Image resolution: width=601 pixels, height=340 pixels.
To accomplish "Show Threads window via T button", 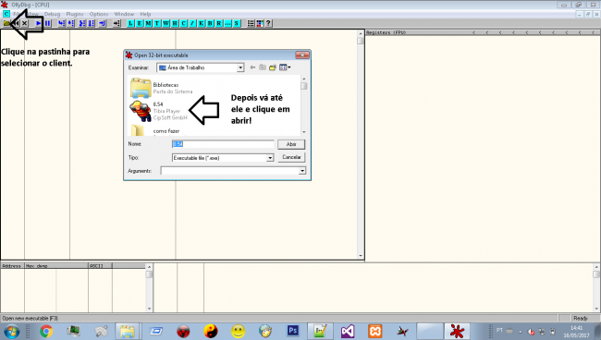I will point(157,23).
